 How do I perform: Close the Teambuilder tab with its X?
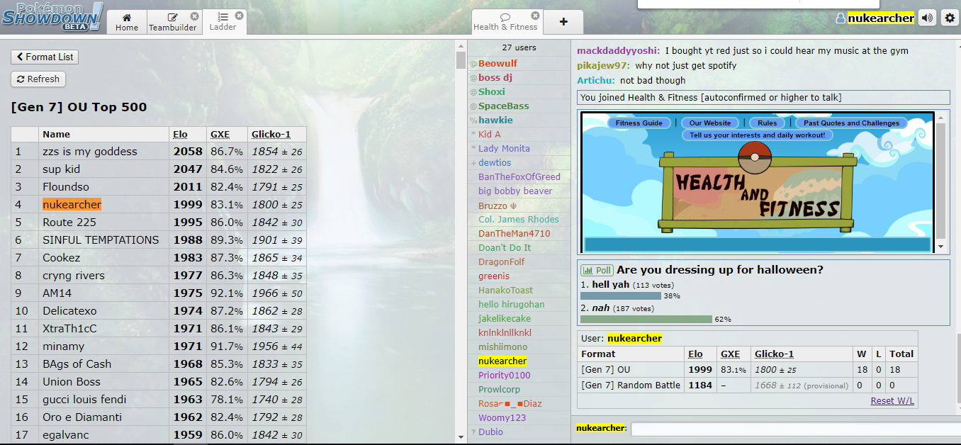point(195,16)
